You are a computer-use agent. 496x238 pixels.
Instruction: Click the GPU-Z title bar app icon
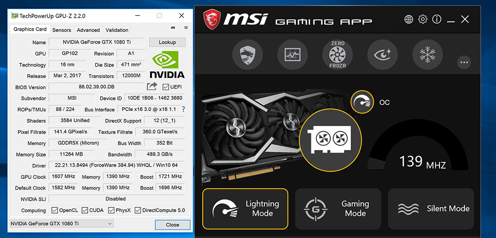14,15
